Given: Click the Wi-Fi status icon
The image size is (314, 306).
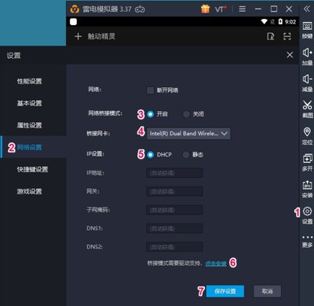Looking at the screenshot, I should pyautogui.click(x=264, y=21).
